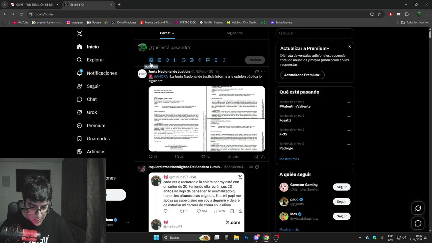Share the JNJPeru post

tap(263, 157)
